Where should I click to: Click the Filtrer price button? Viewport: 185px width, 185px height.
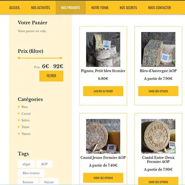coord(51,76)
